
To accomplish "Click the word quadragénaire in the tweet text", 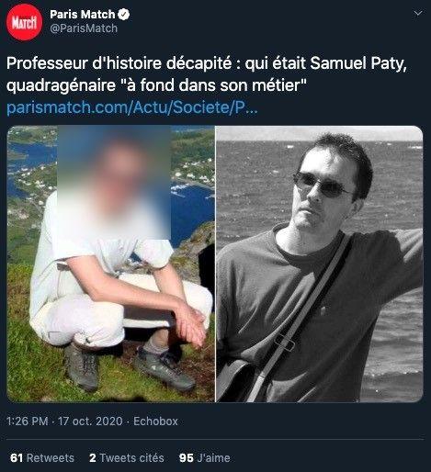I will [x=61, y=86].
